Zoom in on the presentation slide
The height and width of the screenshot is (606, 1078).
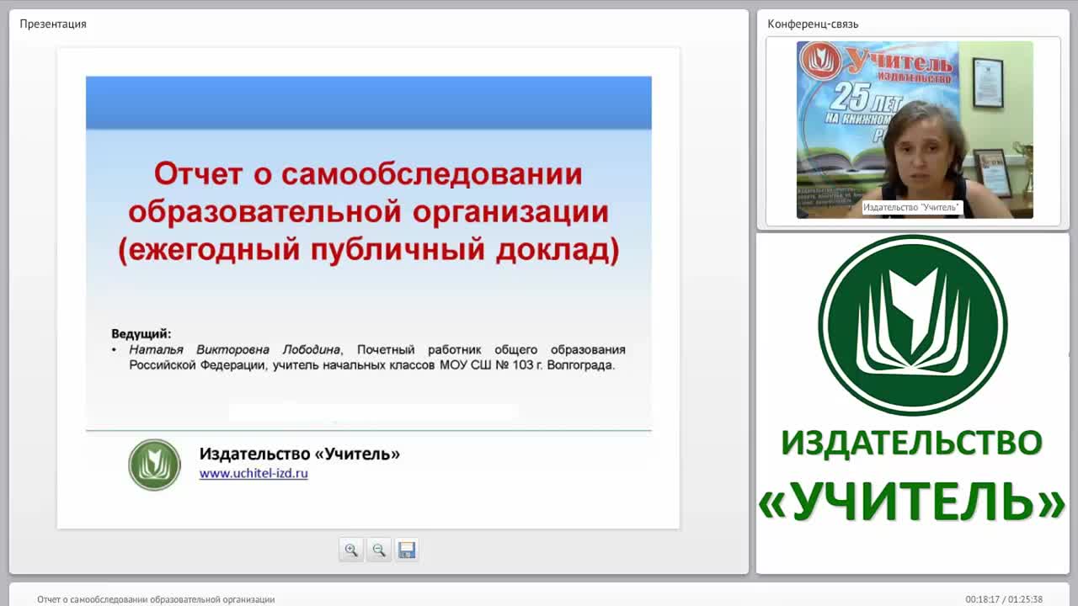351,550
